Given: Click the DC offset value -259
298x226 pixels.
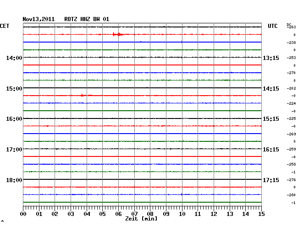Looking at the screenshot, I should pyautogui.click(x=291, y=150).
